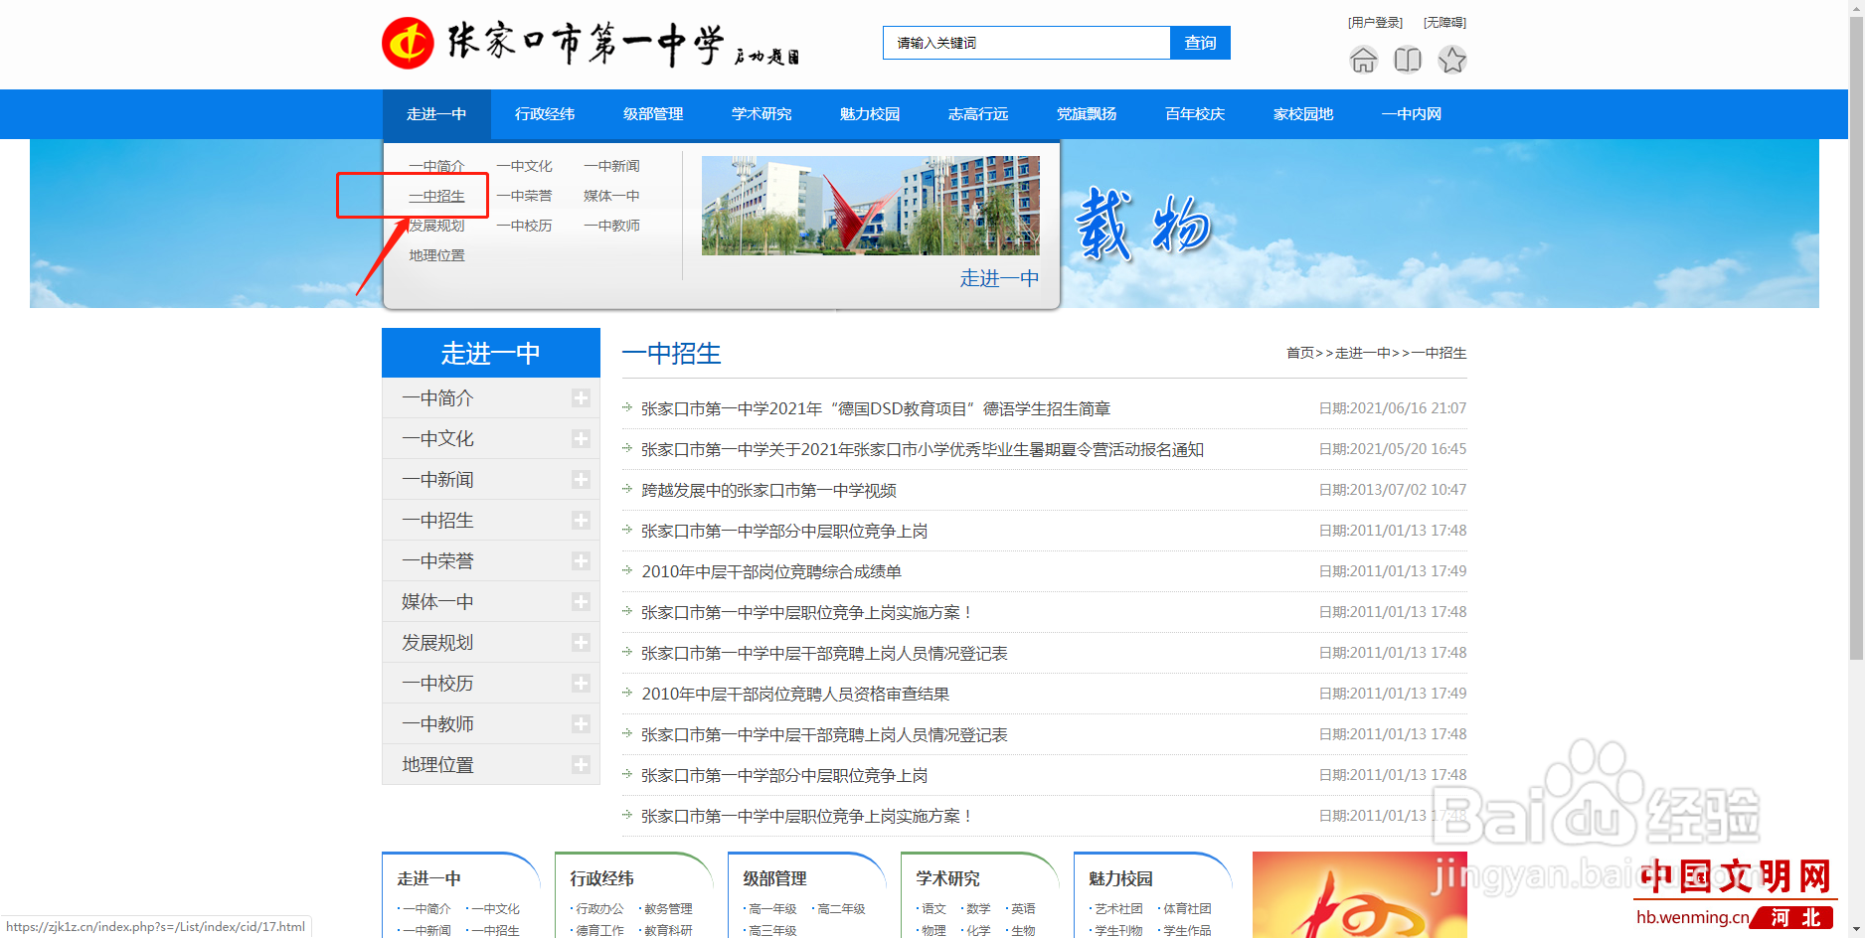The height and width of the screenshot is (938, 1865).
Task: Open the 一中内网 menu item
Action: [1411, 113]
